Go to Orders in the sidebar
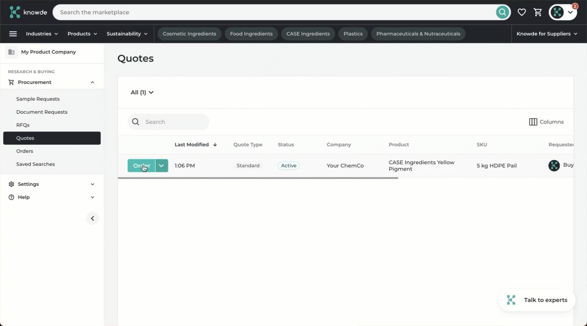Viewport: 587px width, 326px height. pyautogui.click(x=25, y=151)
